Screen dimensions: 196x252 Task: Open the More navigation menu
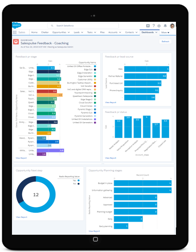165,32
